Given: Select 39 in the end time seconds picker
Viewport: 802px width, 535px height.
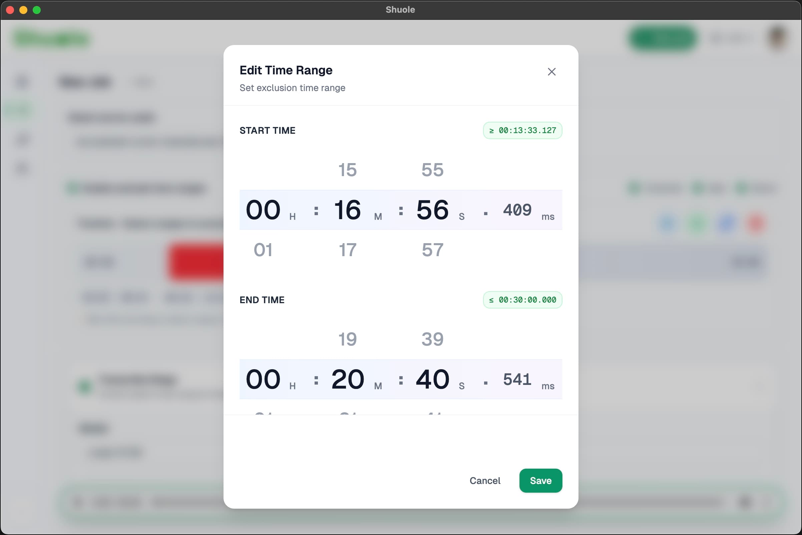Looking at the screenshot, I should point(432,339).
